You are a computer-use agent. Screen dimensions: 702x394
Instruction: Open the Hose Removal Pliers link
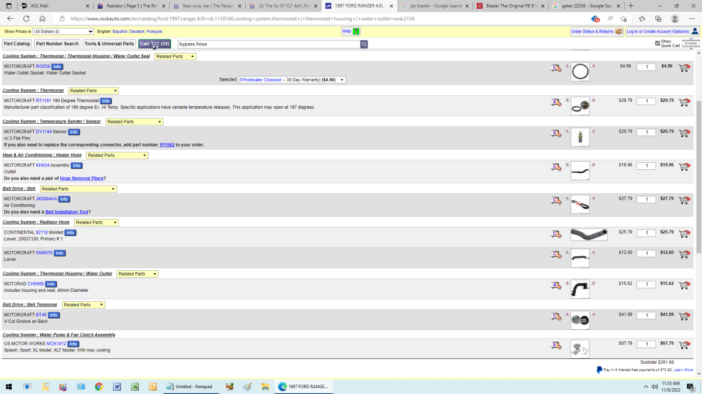tap(82, 178)
